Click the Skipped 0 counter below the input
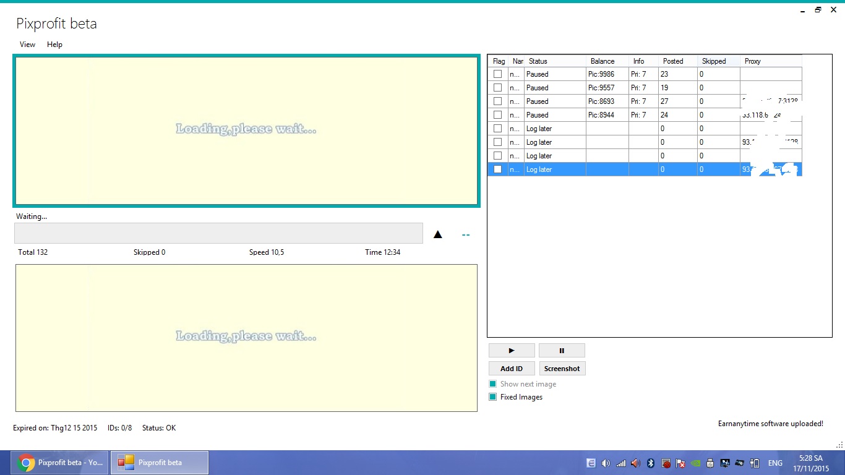845x475 pixels. (x=150, y=252)
